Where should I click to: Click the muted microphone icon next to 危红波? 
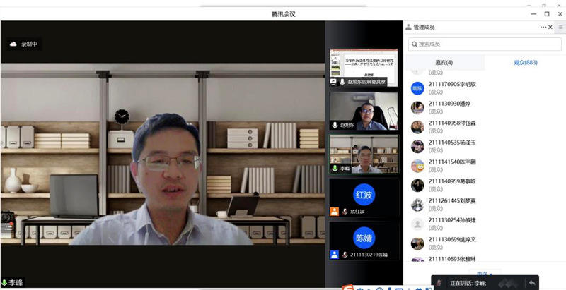click(x=345, y=212)
